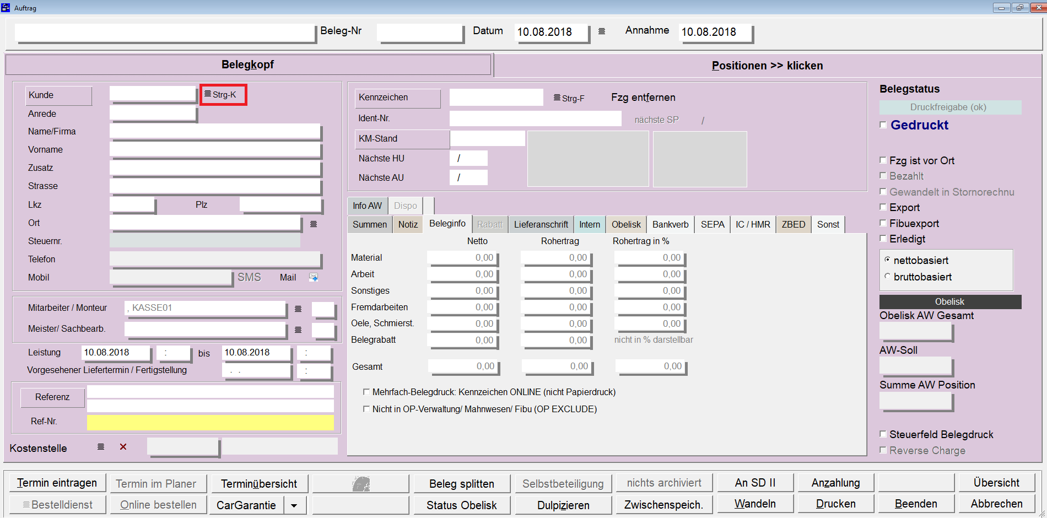Click the Dulpizieren button
Screen dimensions: 1047x518
563,505
